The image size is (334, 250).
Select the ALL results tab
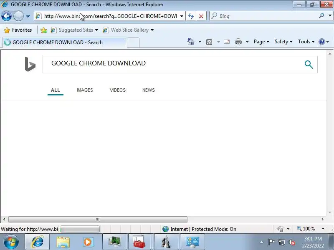coord(56,90)
